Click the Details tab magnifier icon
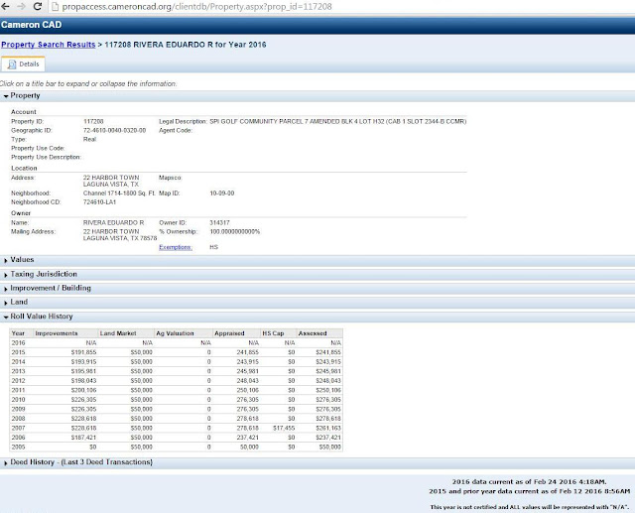The image size is (635, 513). 12,64
